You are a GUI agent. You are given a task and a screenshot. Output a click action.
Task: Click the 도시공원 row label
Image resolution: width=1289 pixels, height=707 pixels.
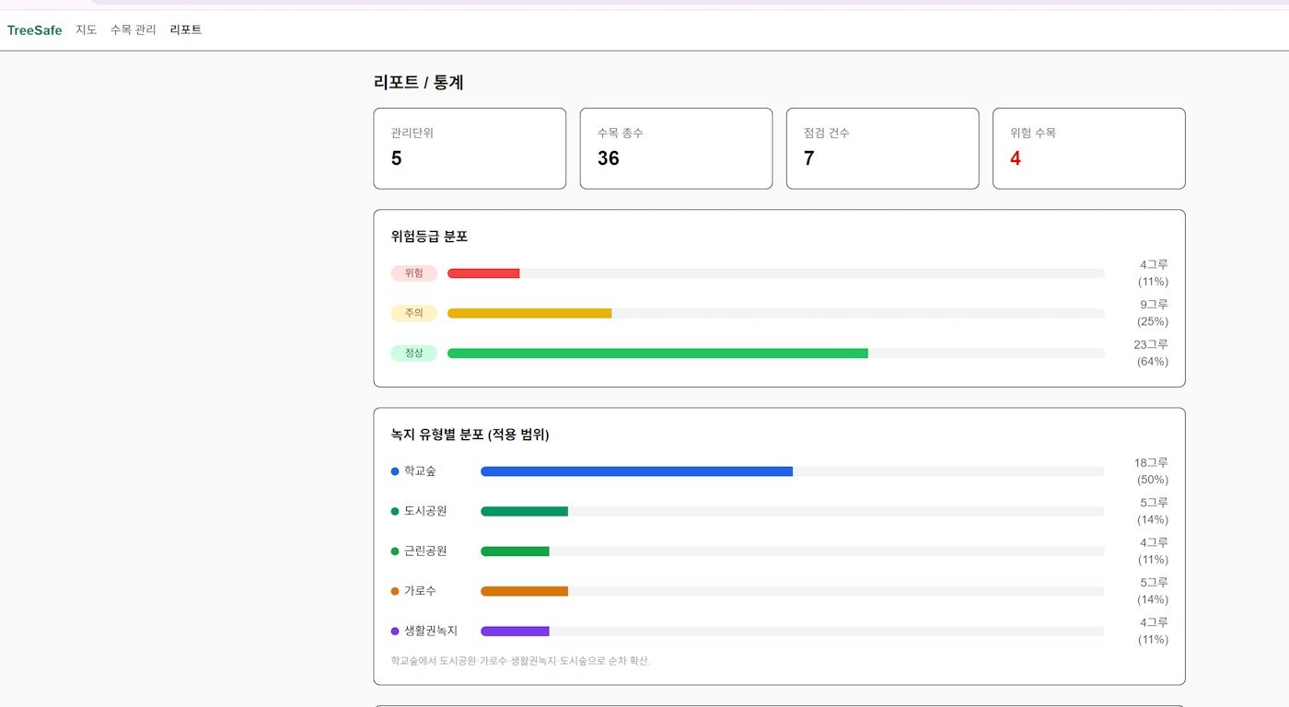425,511
